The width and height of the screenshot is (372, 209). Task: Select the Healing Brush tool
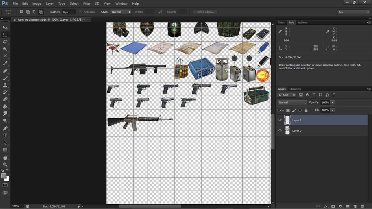click(5, 71)
